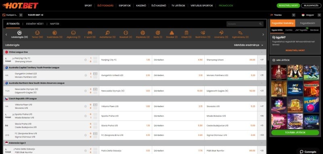Open +37 more markets for Nanjing match
The image size is (323, 154).
[x=262, y=60]
